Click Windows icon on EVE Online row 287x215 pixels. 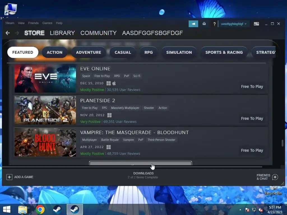pyautogui.click(x=108, y=83)
